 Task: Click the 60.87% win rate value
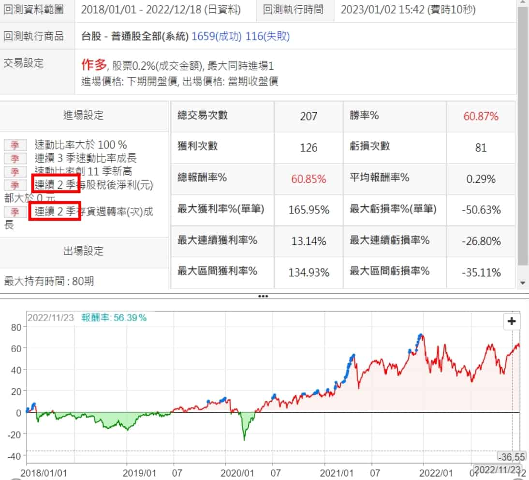tap(481, 116)
